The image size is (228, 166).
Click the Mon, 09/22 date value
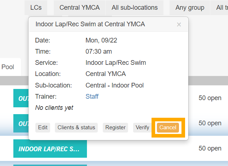point(101,40)
